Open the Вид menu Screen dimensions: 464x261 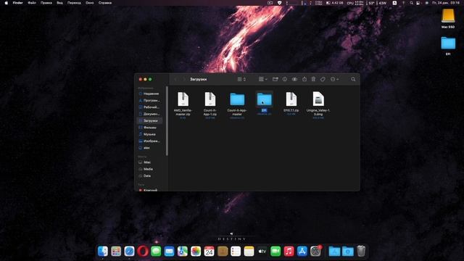click(59, 3)
